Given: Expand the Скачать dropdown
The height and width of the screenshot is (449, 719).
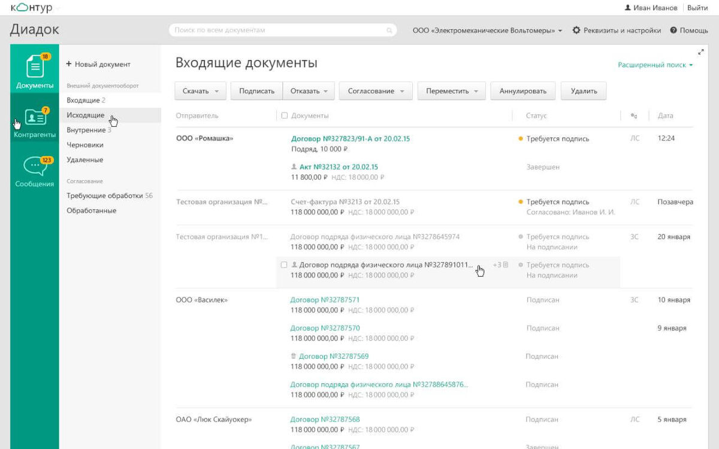Looking at the screenshot, I should click(x=201, y=91).
